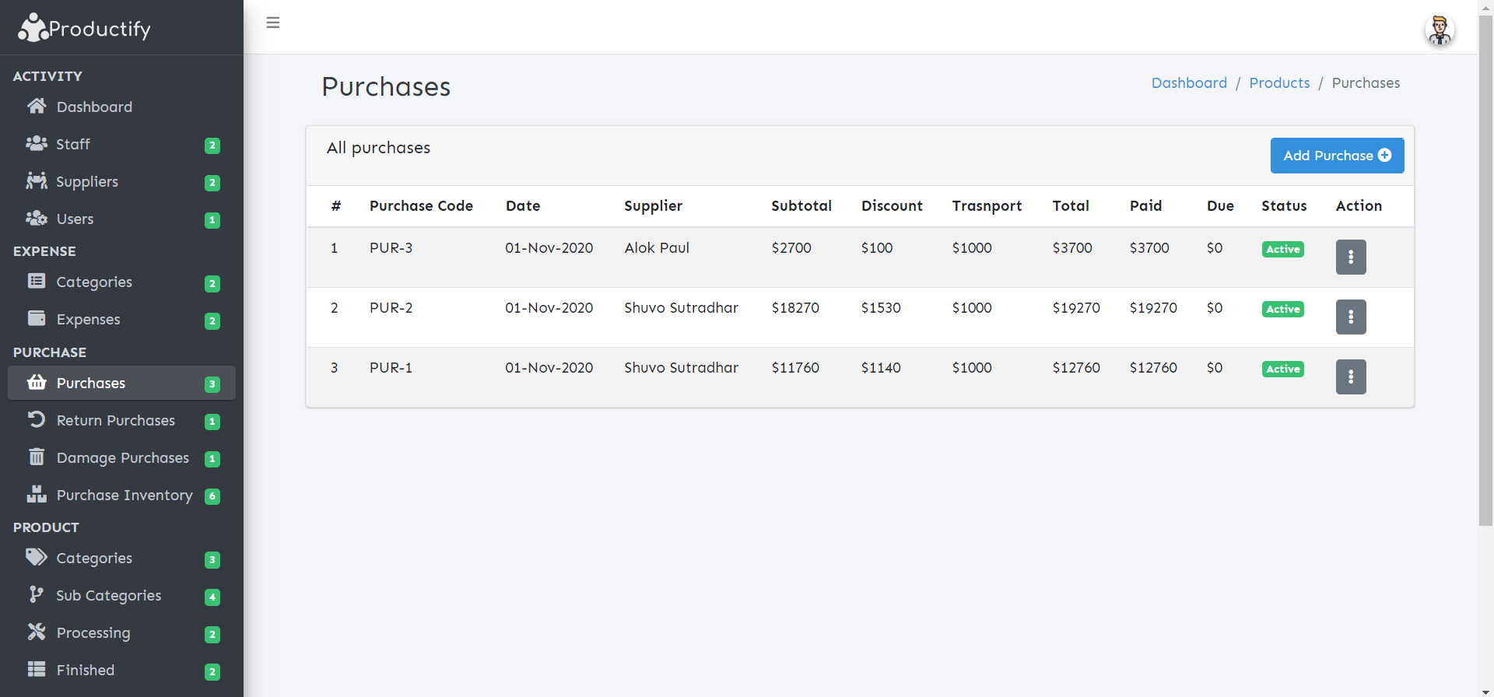Click purchase code PUR-2
The image size is (1494, 697).
pos(391,307)
